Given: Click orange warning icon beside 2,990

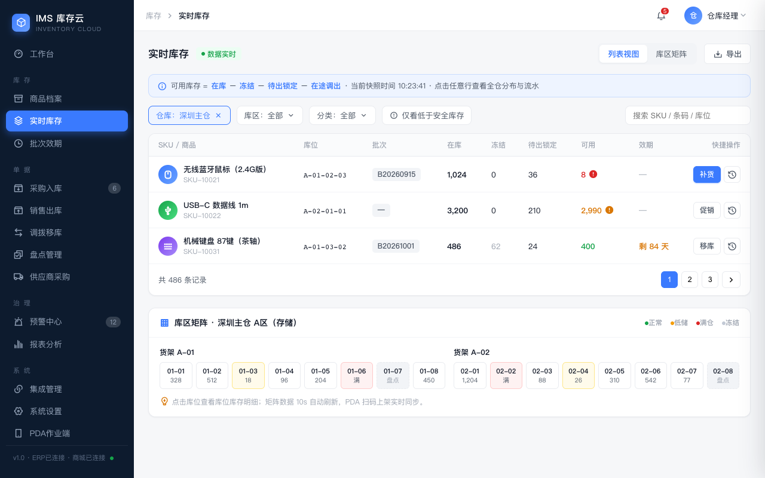Looking at the screenshot, I should click(609, 210).
